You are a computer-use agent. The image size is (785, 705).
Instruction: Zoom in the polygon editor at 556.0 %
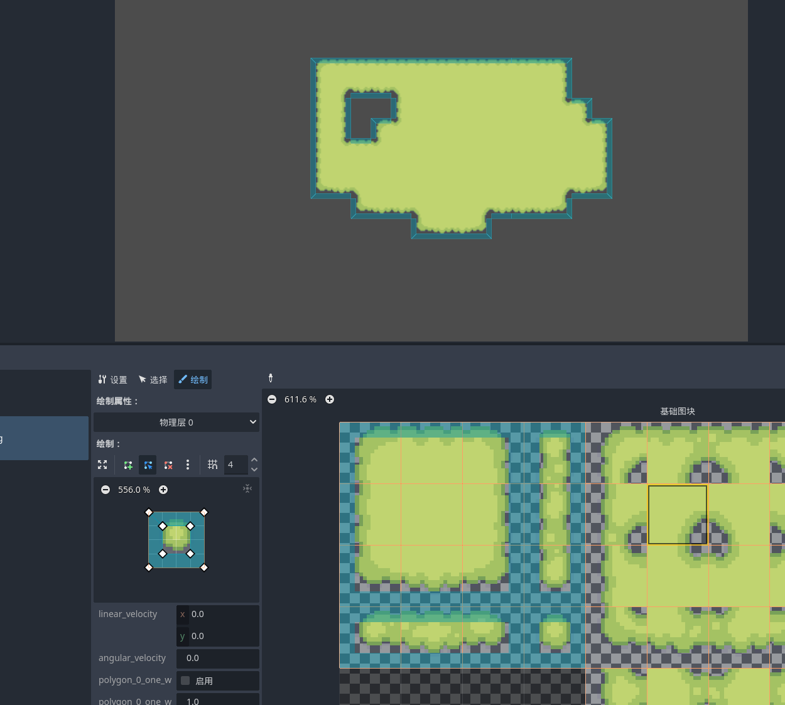163,490
